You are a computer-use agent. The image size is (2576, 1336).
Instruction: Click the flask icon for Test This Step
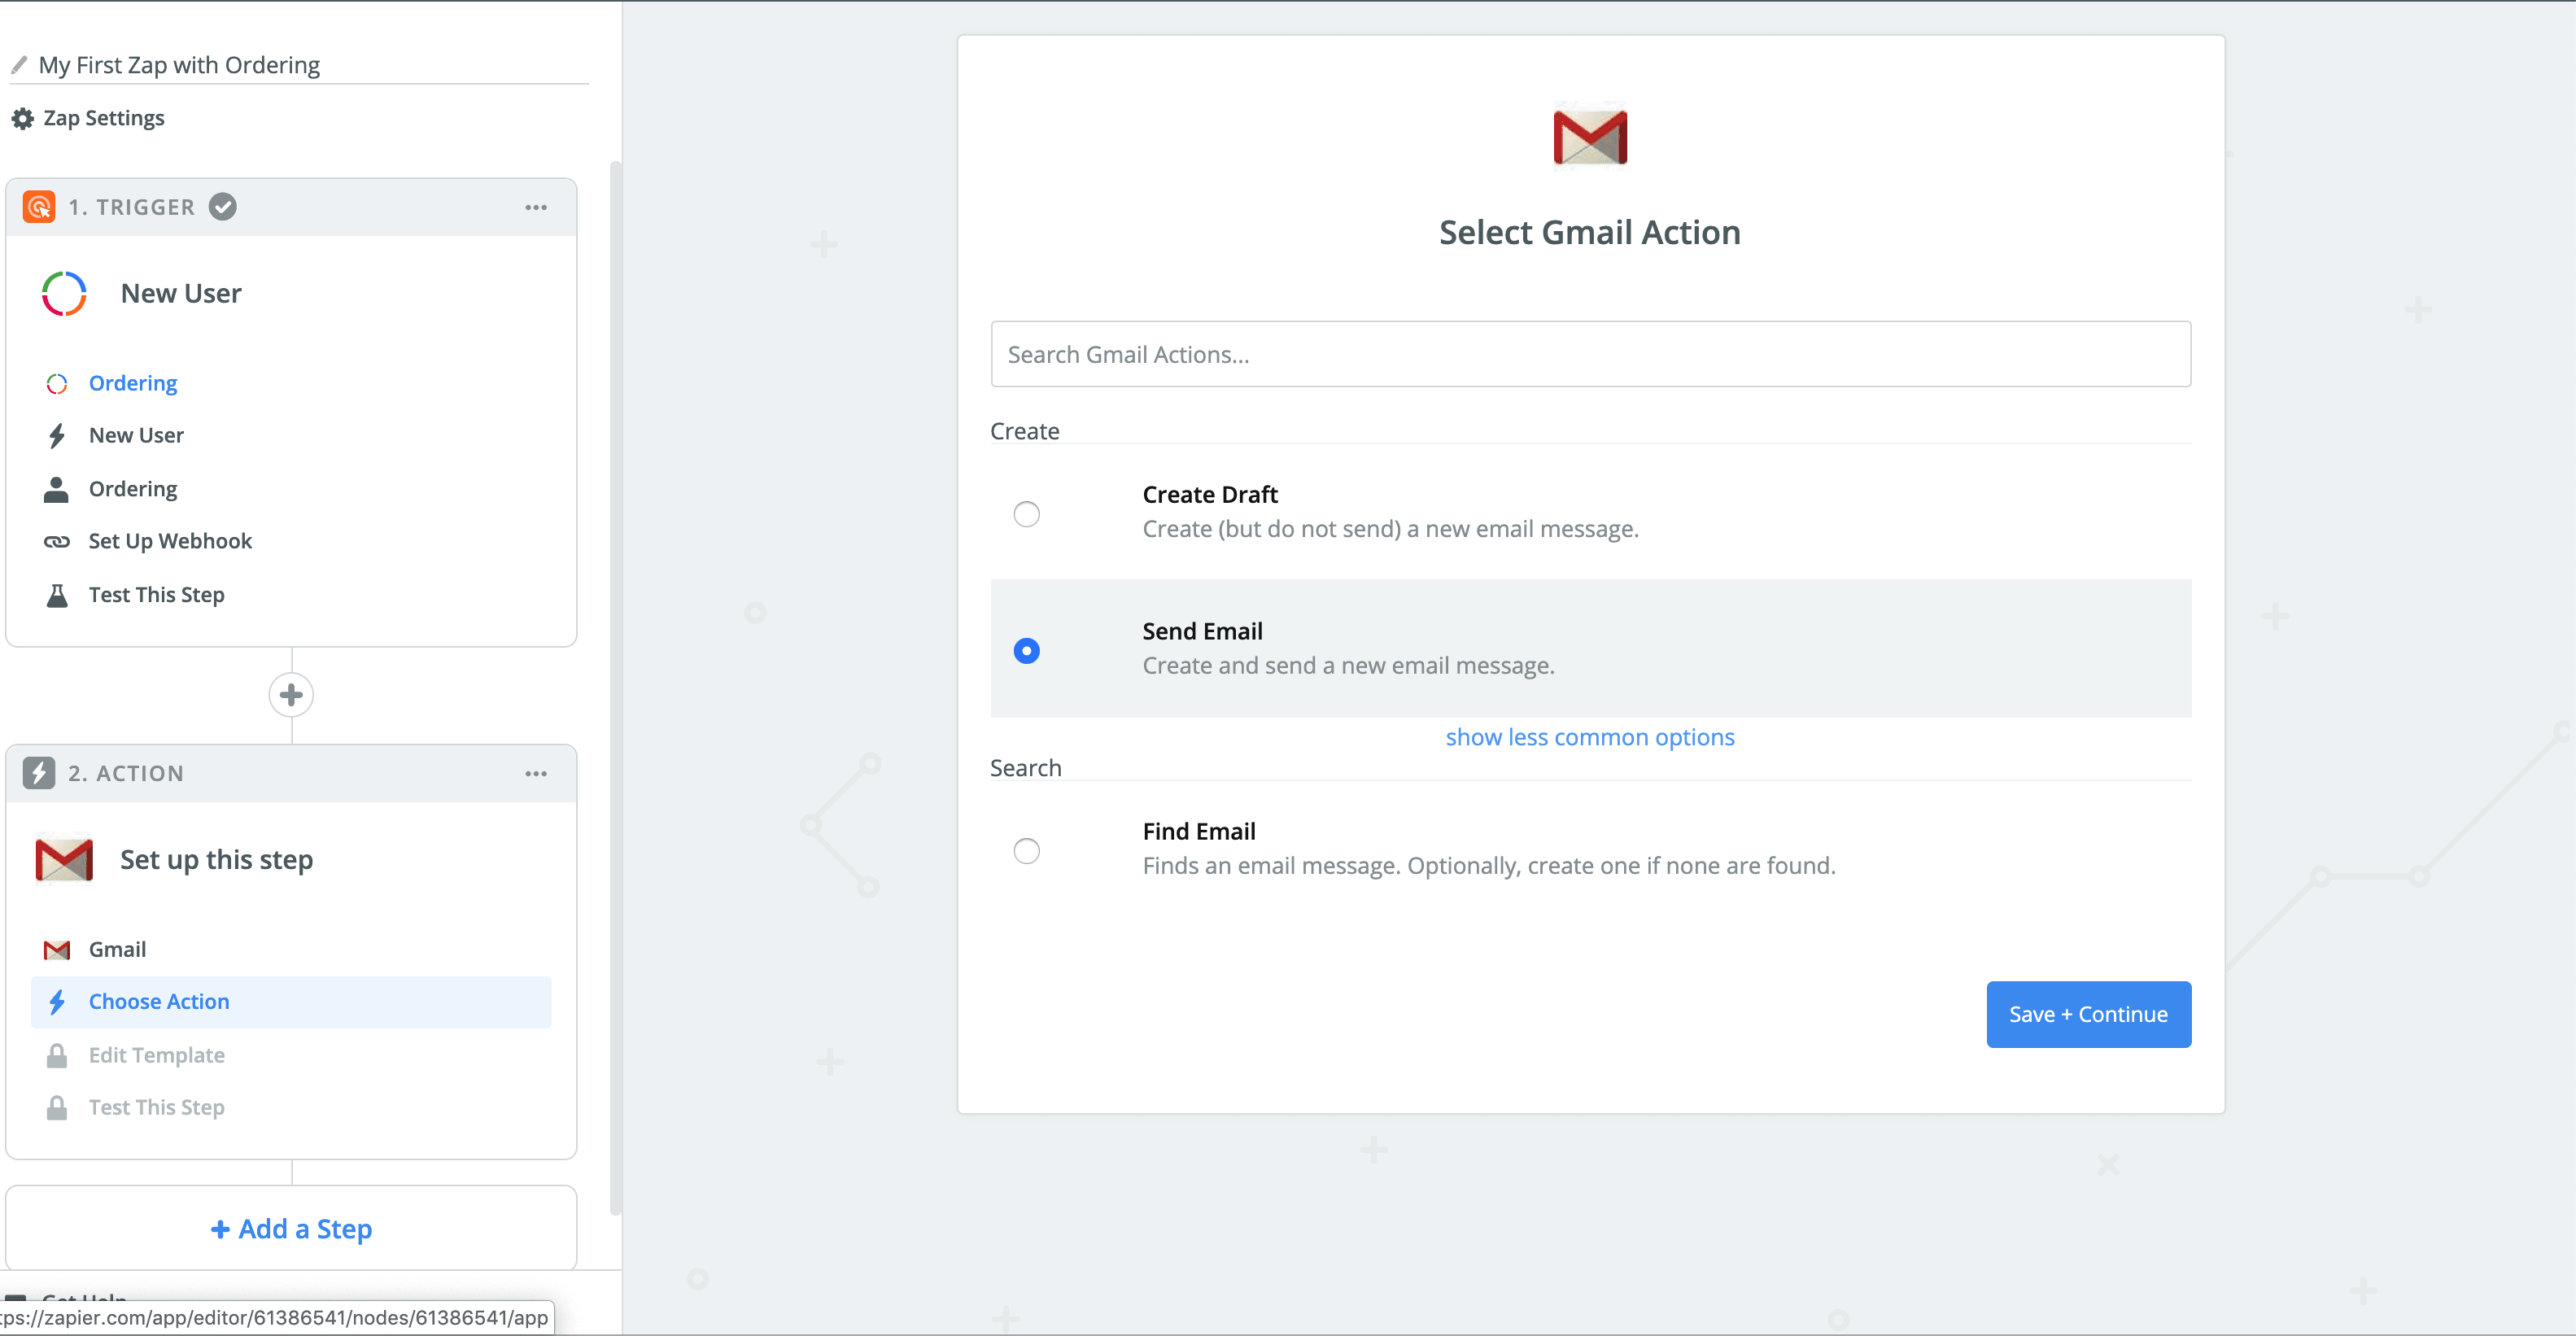57,595
